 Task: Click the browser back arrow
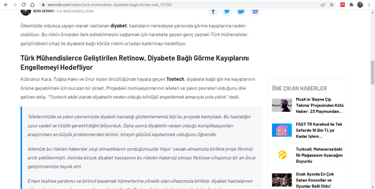(x=5, y=5)
